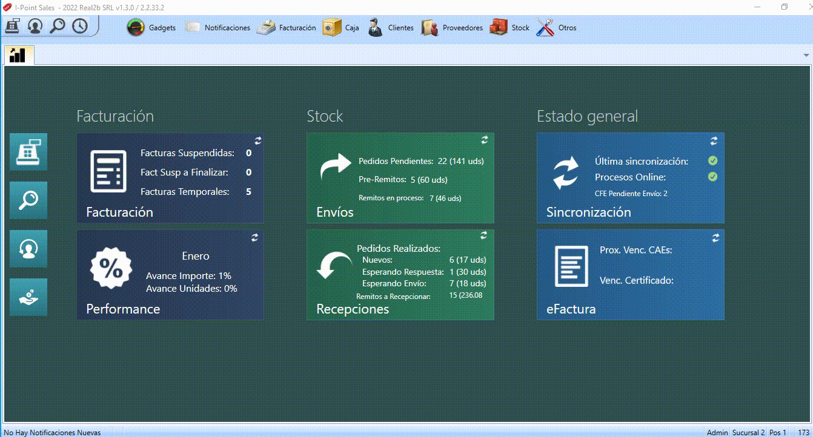Viewport: 813px width, 437px height.
Task: Click the notifications status bar message
Action: click(x=53, y=432)
